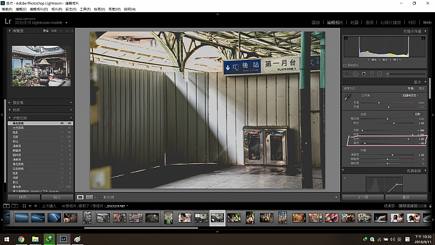Viewport: 435px width, 245px height.
Task: Create a snapshot with the 快照 plus icon
Action: coord(71,109)
